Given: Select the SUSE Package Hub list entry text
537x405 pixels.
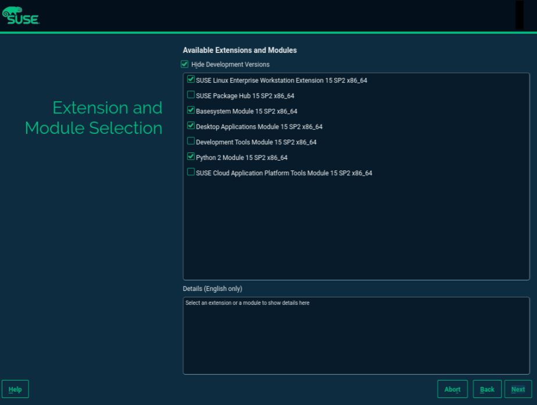Looking at the screenshot, I should (x=245, y=95).
